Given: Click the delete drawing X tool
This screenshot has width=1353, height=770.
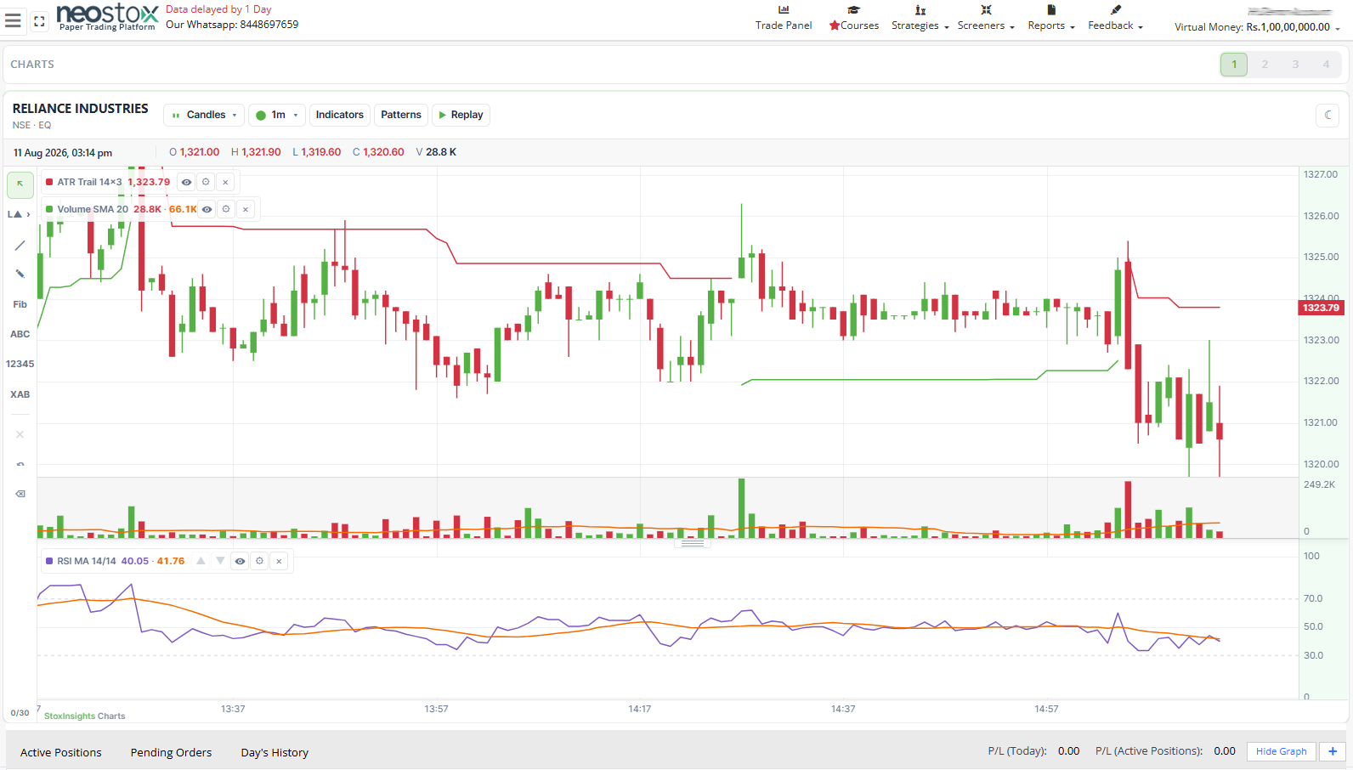Looking at the screenshot, I should tap(20, 434).
